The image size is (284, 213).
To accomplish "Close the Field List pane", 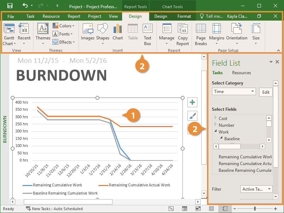I will coord(277,62).
